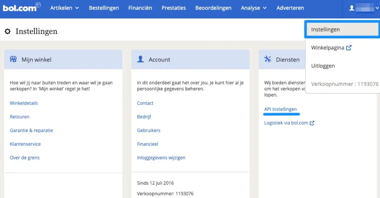The width and height of the screenshot is (380, 198).
Task: Open the Bedrijf link
Action: [144, 117]
